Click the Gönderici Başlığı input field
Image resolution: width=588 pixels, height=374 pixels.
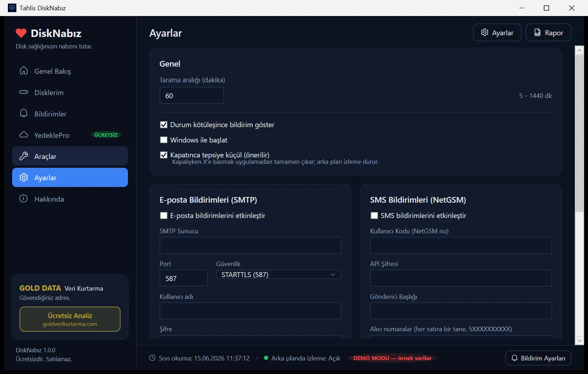coord(461,311)
